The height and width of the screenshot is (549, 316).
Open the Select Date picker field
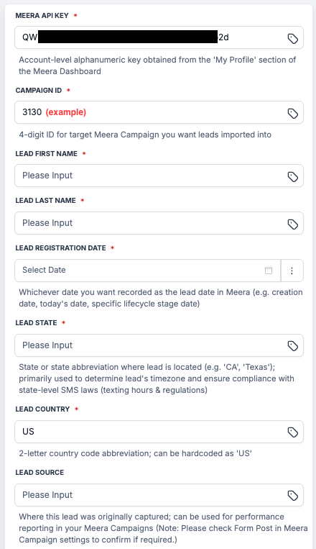147,271
